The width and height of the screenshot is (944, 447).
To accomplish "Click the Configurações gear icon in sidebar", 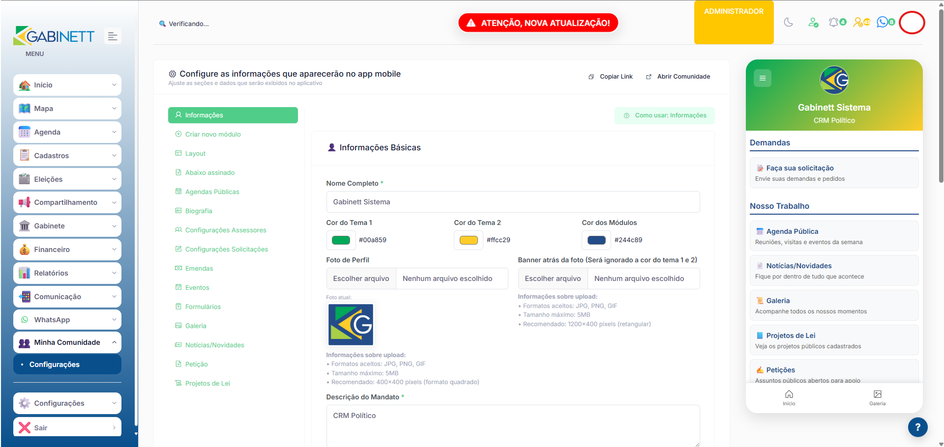I will pyautogui.click(x=25, y=403).
